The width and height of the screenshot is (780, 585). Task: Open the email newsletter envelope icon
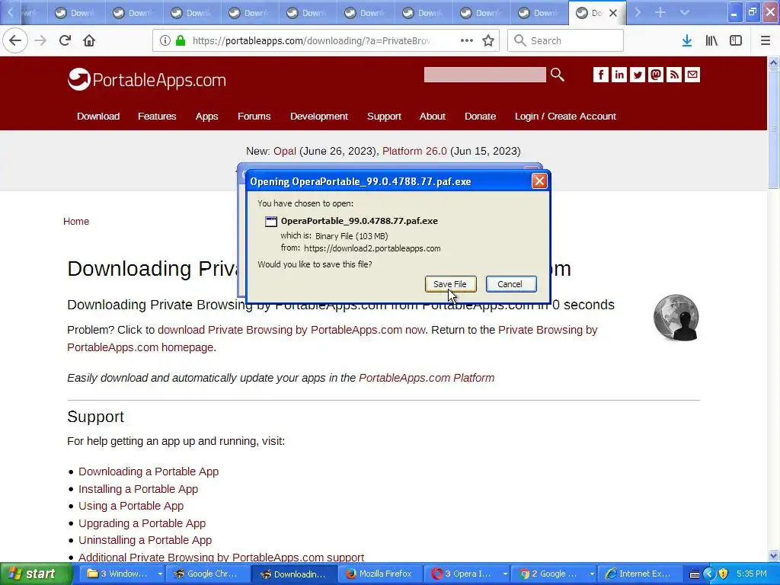click(x=692, y=75)
